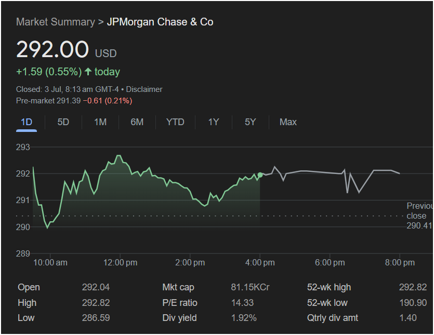The width and height of the screenshot is (434, 335).
Task: Switch to the 5D time range tab
Action: 63,122
